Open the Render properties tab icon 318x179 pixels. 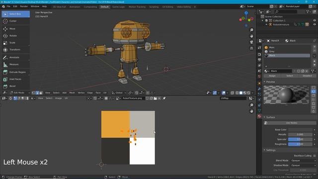pos(259,54)
